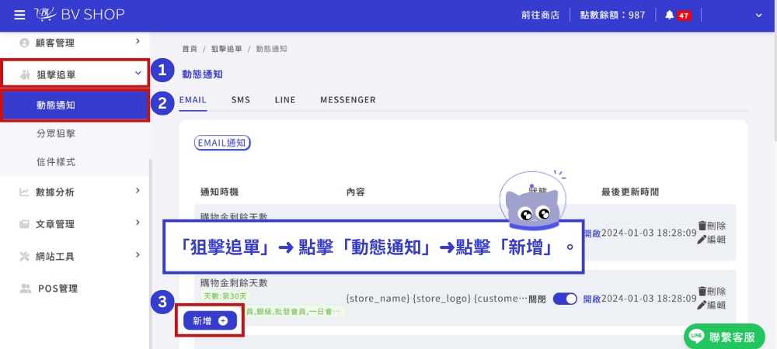
Task: Click 首頁 in the breadcrumb
Action: pyautogui.click(x=190, y=49)
